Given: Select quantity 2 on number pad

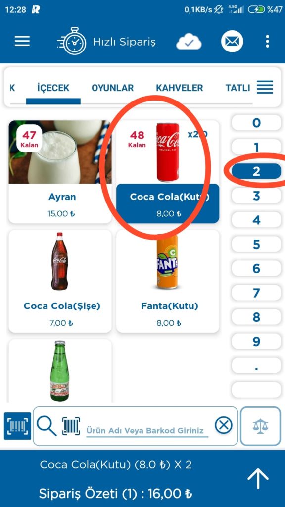Looking at the screenshot, I should (257, 171).
